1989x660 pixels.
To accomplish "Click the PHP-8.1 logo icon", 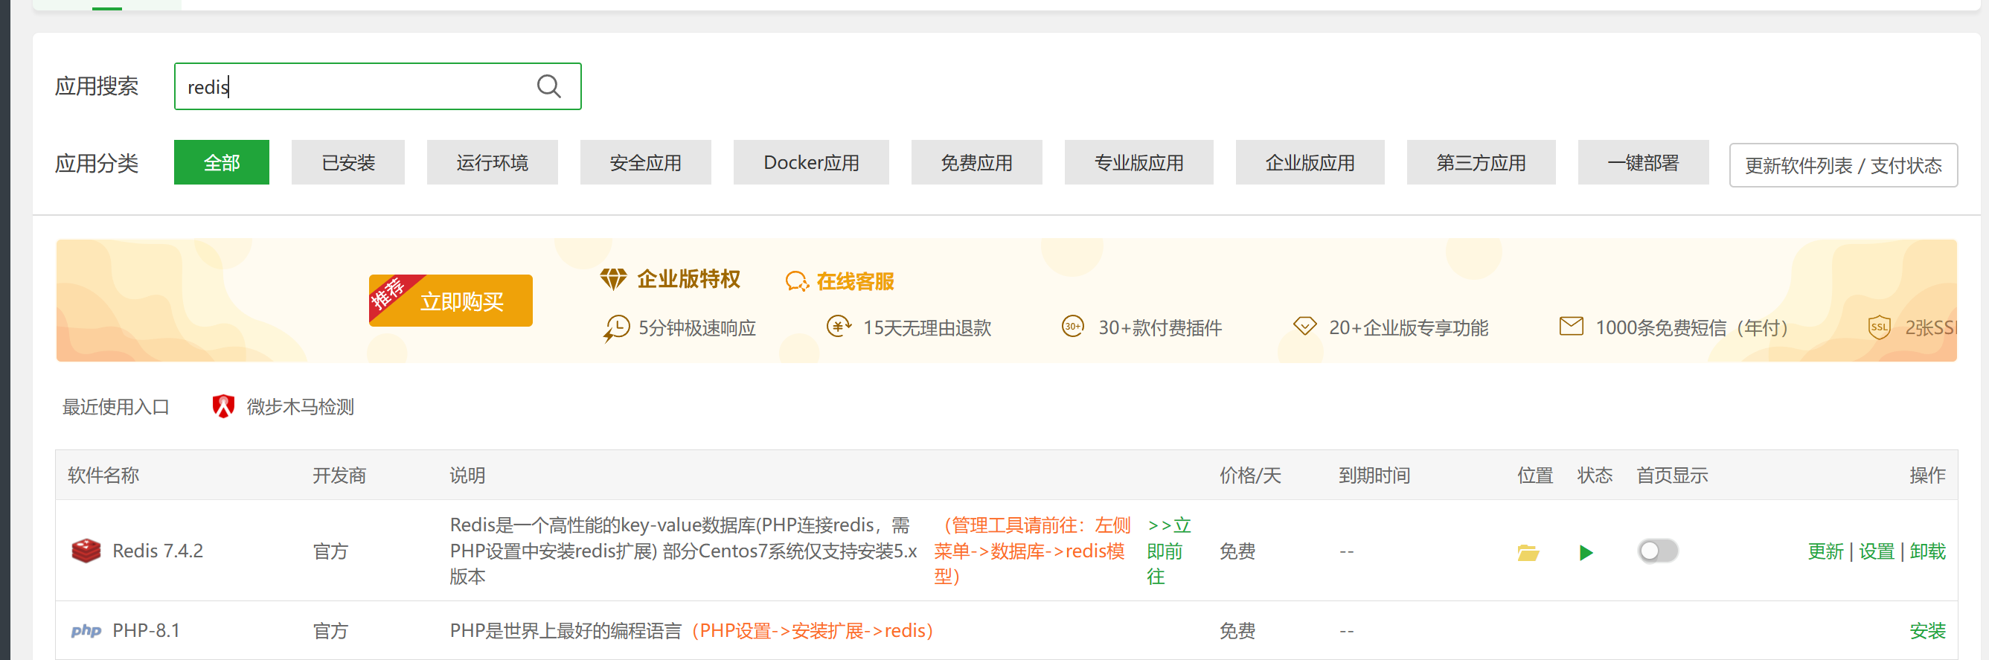I will tap(86, 631).
